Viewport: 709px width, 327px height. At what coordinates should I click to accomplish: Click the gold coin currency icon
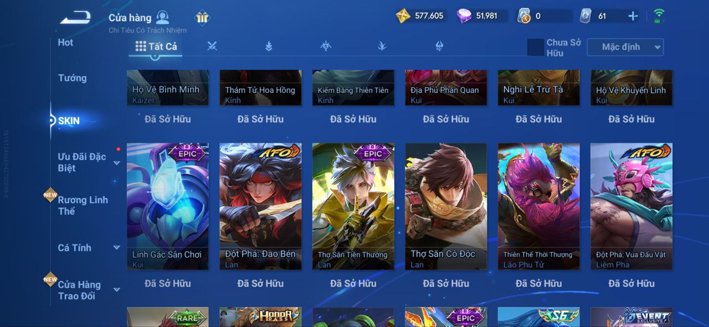(x=403, y=16)
